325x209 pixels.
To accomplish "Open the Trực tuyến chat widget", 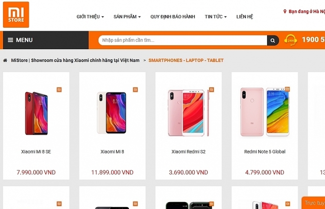I will pyautogui.click(x=313, y=203).
